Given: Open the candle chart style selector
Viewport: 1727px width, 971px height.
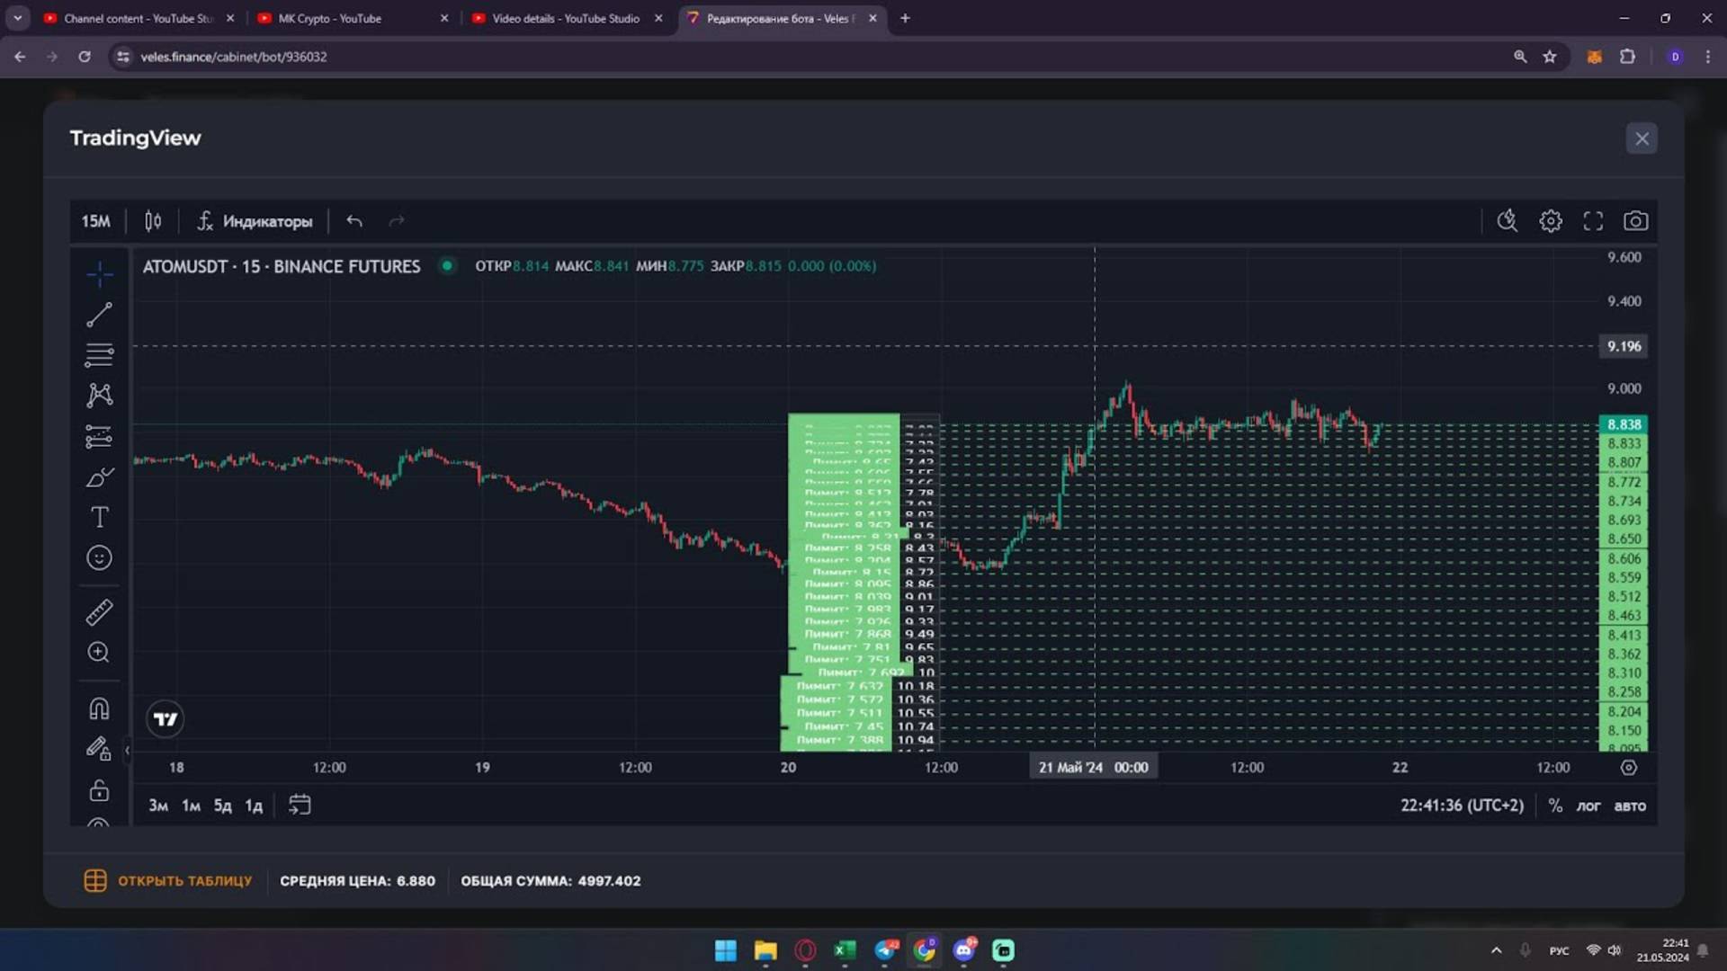Looking at the screenshot, I should 153,221.
